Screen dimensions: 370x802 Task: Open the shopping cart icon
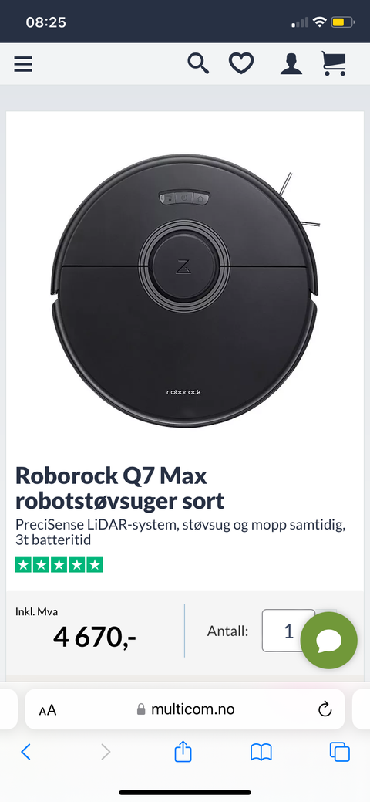click(x=334, y=64)
